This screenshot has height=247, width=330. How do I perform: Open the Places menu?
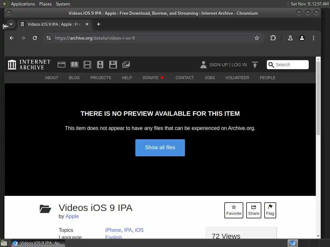[x=45, y=4]
